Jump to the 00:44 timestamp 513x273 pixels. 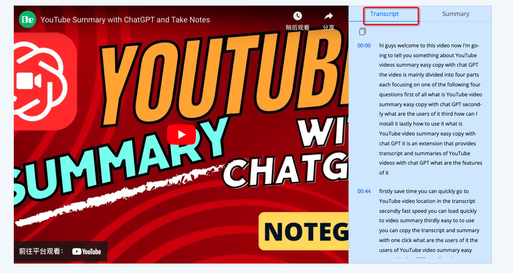[364, 191]
